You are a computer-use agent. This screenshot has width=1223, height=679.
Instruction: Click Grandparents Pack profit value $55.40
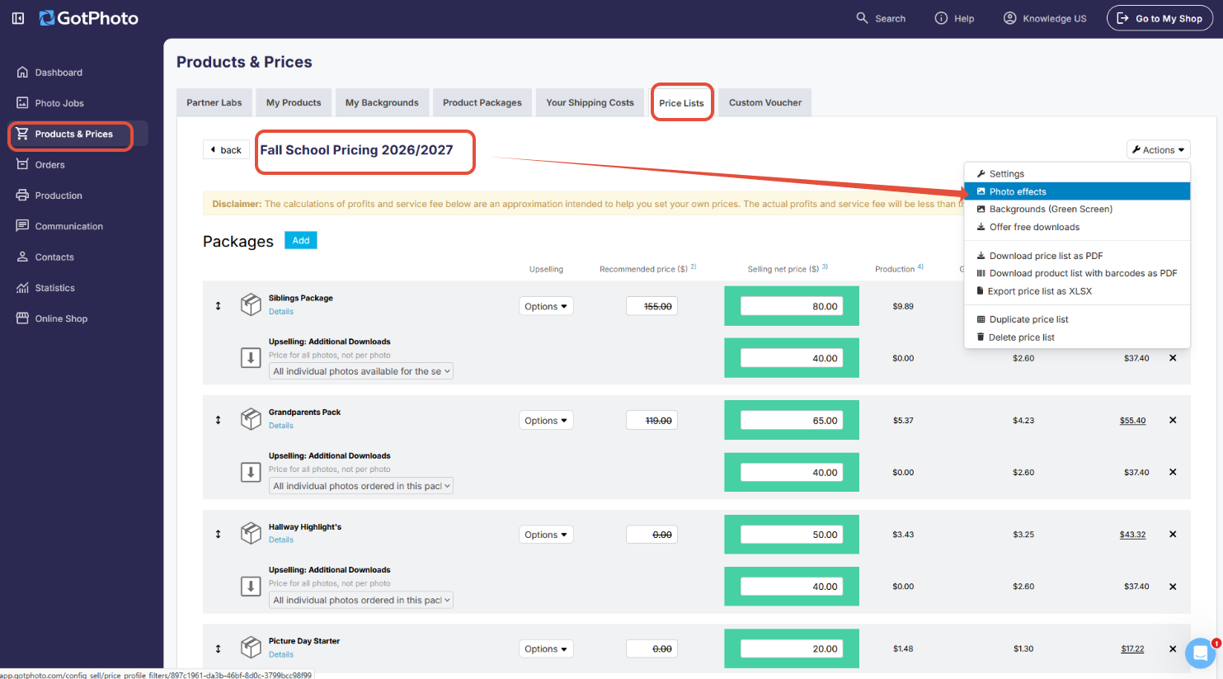1132,421
